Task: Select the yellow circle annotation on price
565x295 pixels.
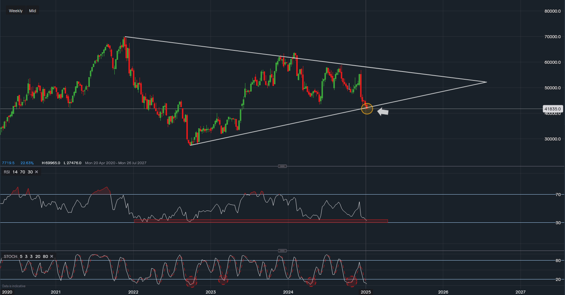Action: pyautogui.click(x=367, y=109)
